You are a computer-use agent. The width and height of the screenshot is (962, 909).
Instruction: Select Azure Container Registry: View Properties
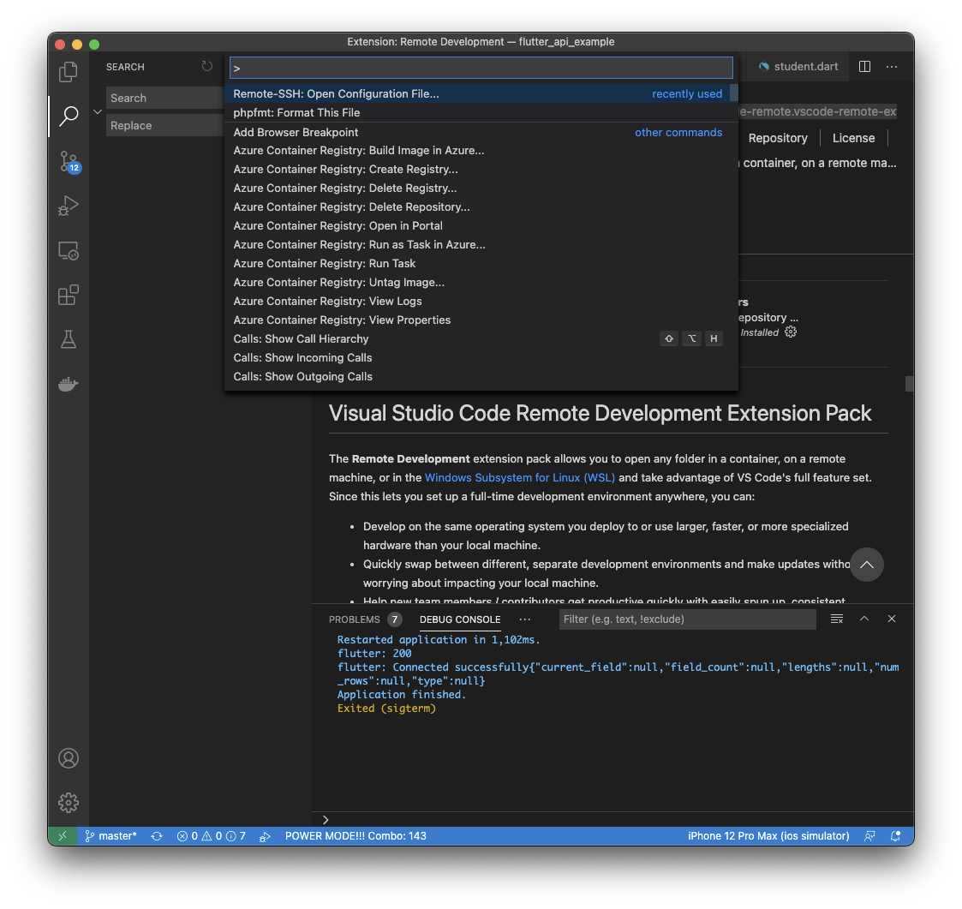(481, 320)
